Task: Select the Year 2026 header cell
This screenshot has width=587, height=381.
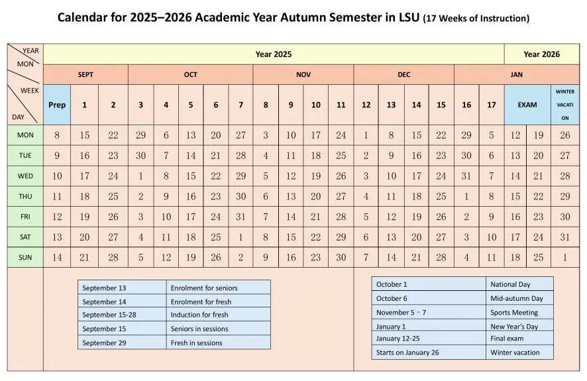Action: (541, 54)
